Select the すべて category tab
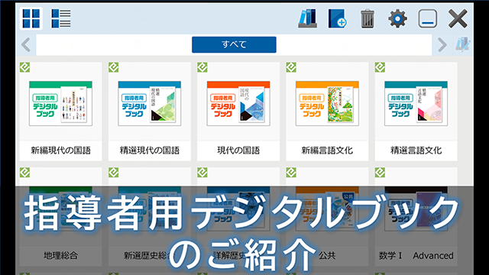489x275 pixels. 234,44
